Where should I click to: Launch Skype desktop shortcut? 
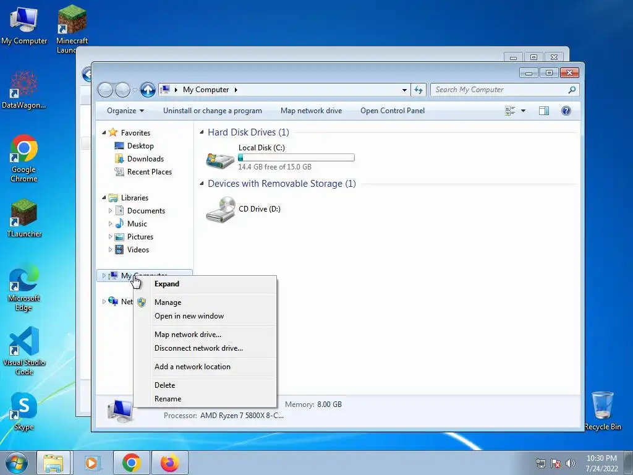tap(24, 411)
